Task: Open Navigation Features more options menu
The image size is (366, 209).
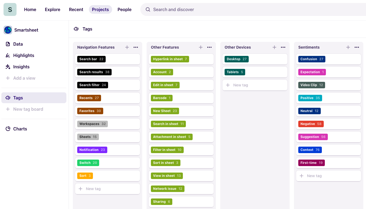Action: coord(136,47)
